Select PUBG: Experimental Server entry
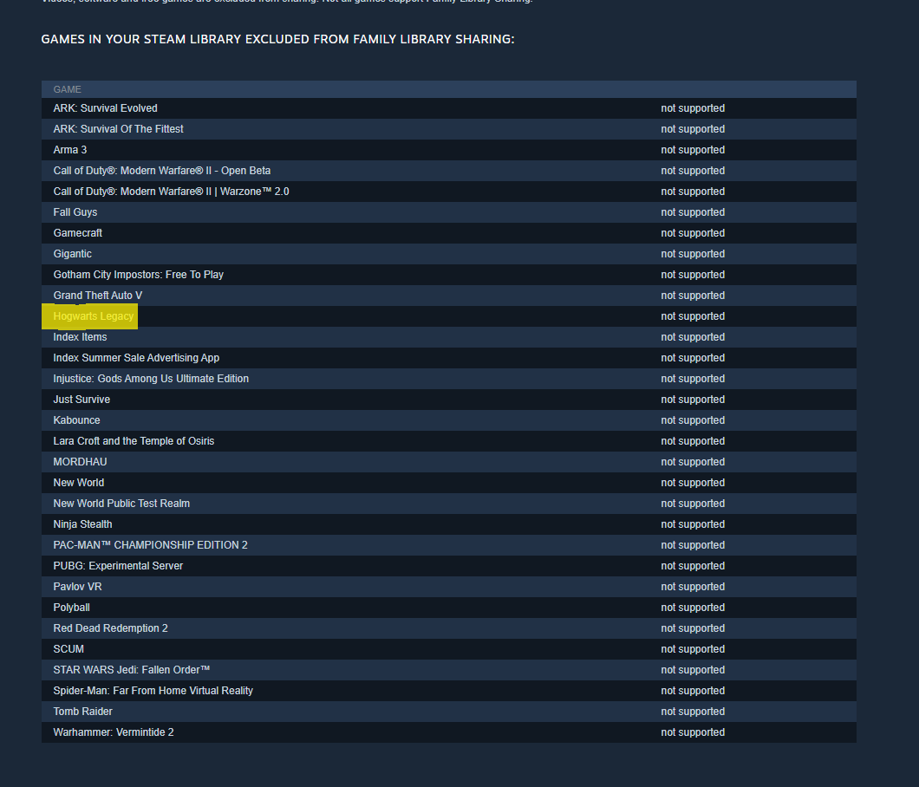 tap(118, 566)
